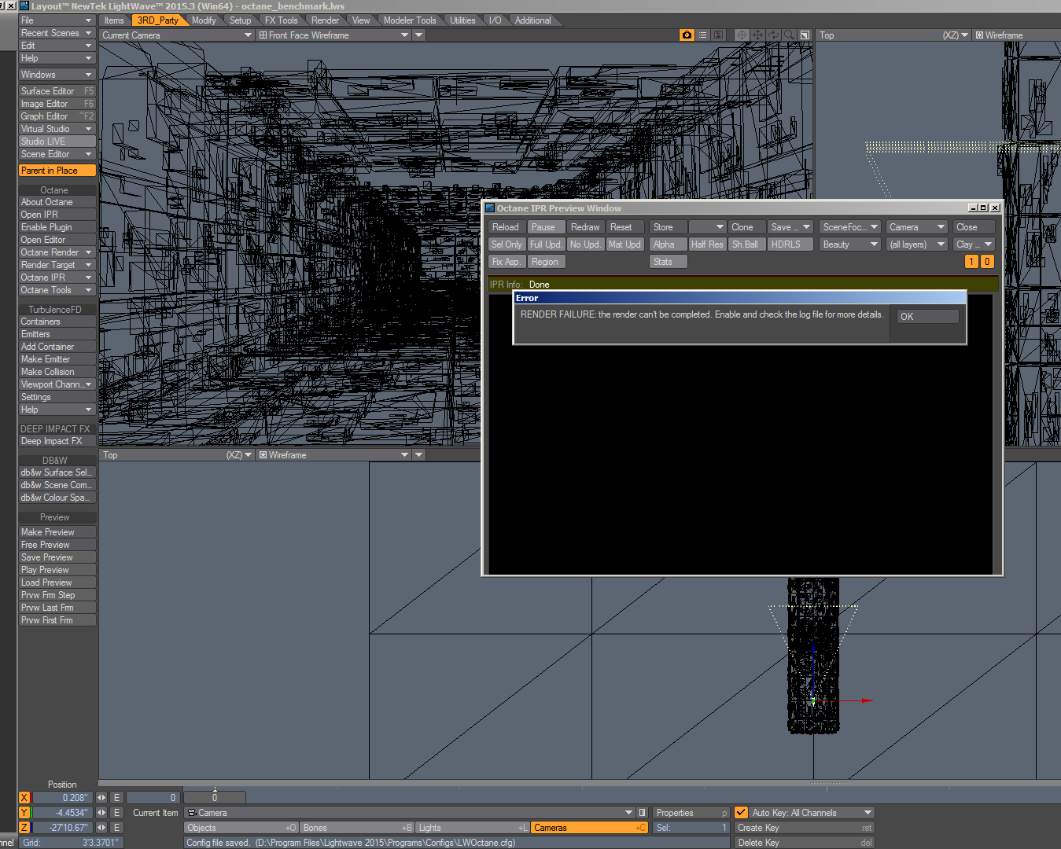
Task: Click the Y position value field
Action: click(62, 813)
